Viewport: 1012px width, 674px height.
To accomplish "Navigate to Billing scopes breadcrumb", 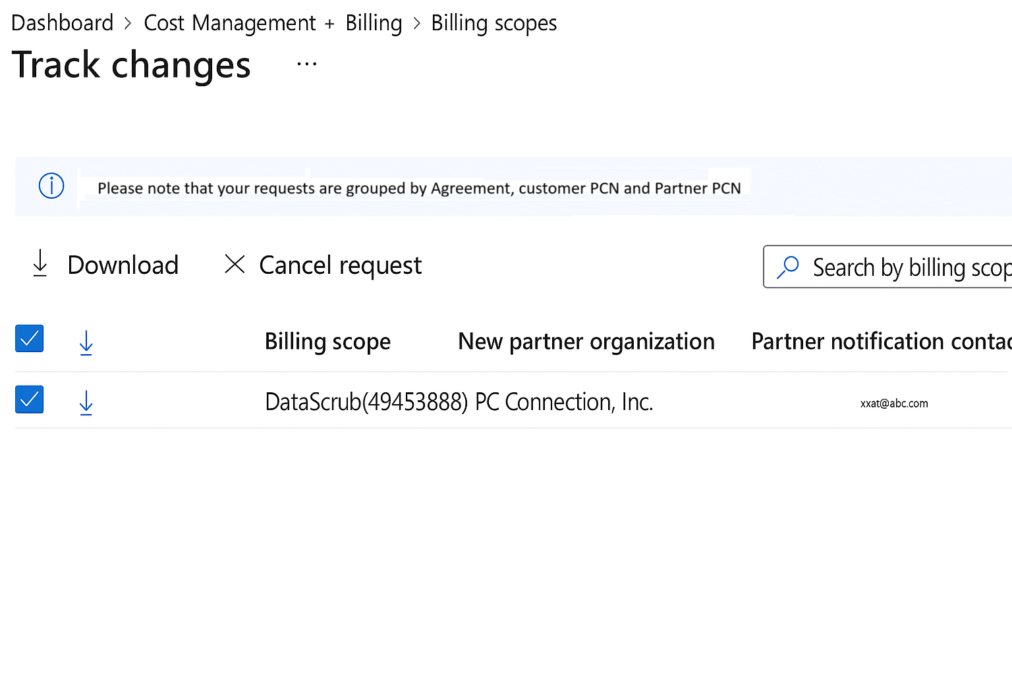I will pos(493,23).
